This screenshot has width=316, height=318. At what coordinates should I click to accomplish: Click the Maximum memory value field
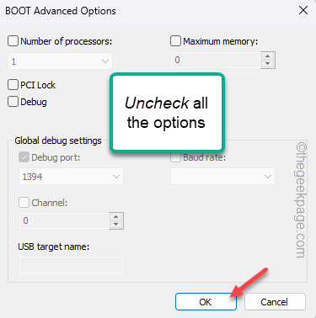pyautogui.click(x=216, y=60)
